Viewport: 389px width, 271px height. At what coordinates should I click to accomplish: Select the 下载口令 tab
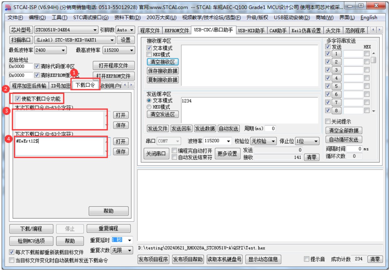coord(85,85)
